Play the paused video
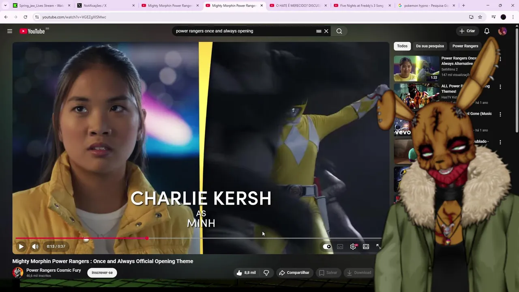Image resolution: width=519 pixels, height=292 pixels. coord(21,246)
